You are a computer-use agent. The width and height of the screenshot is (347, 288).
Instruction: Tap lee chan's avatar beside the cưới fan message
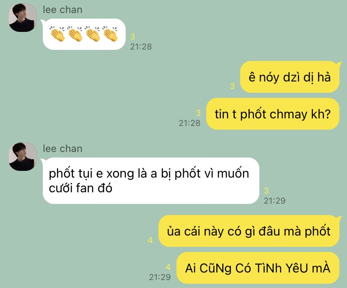tap(23, 157)
